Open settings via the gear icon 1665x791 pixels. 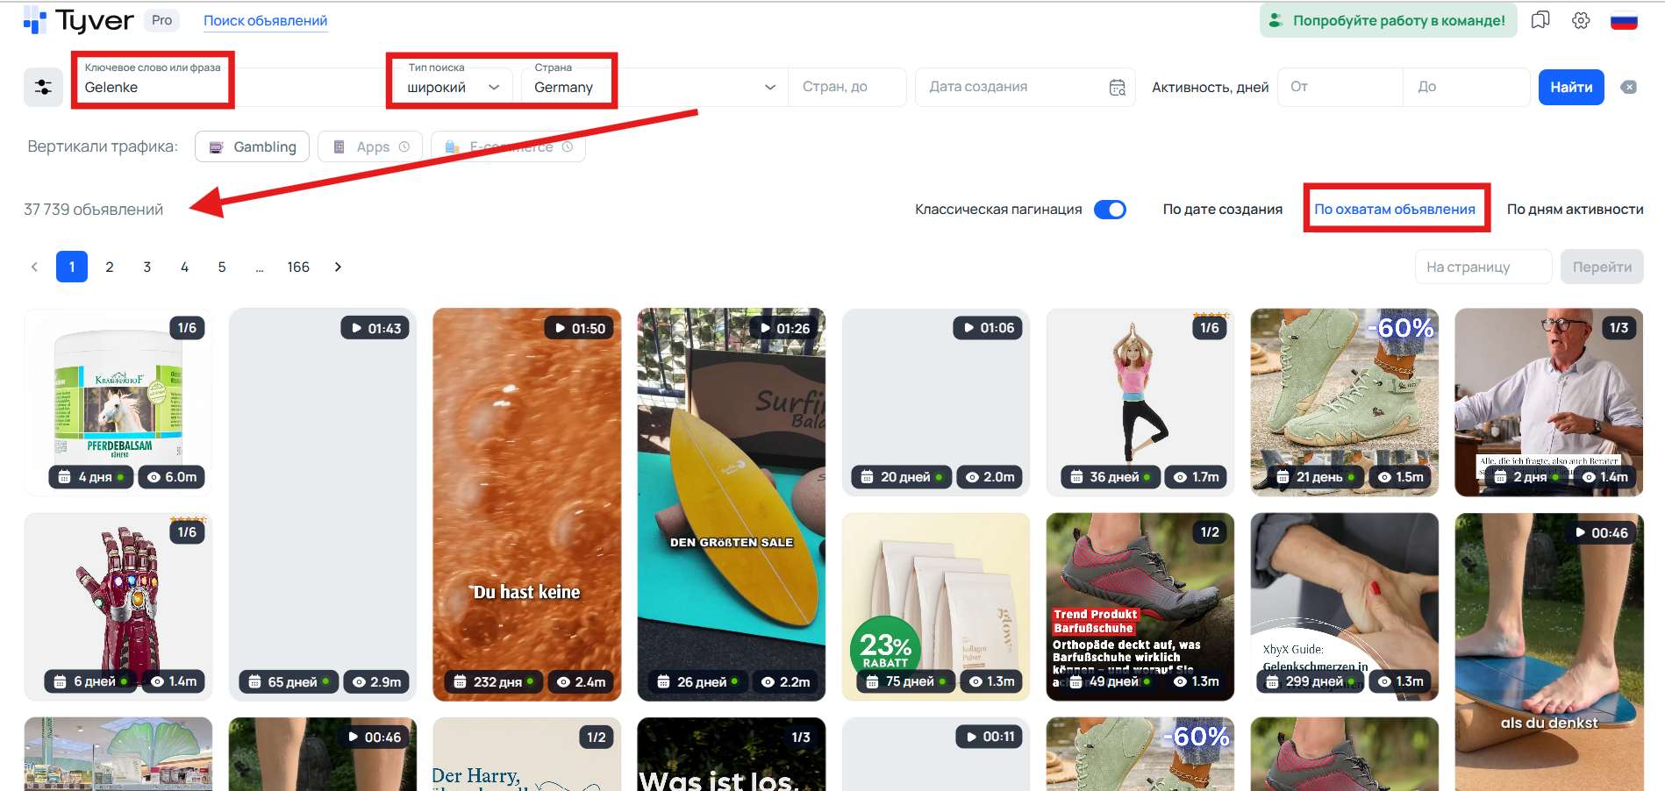[x=1581, y=19]
